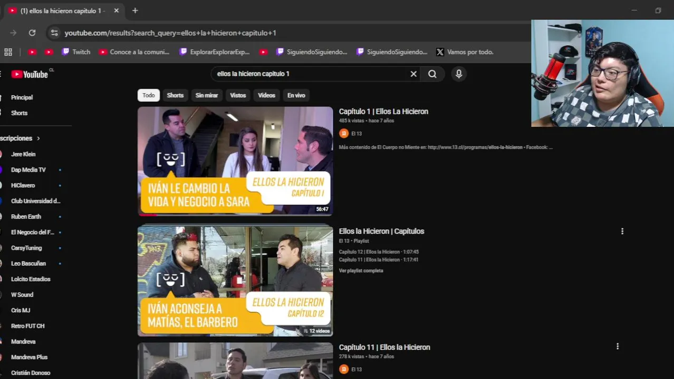
Task: Restore down the browser window
Action: 658,11
